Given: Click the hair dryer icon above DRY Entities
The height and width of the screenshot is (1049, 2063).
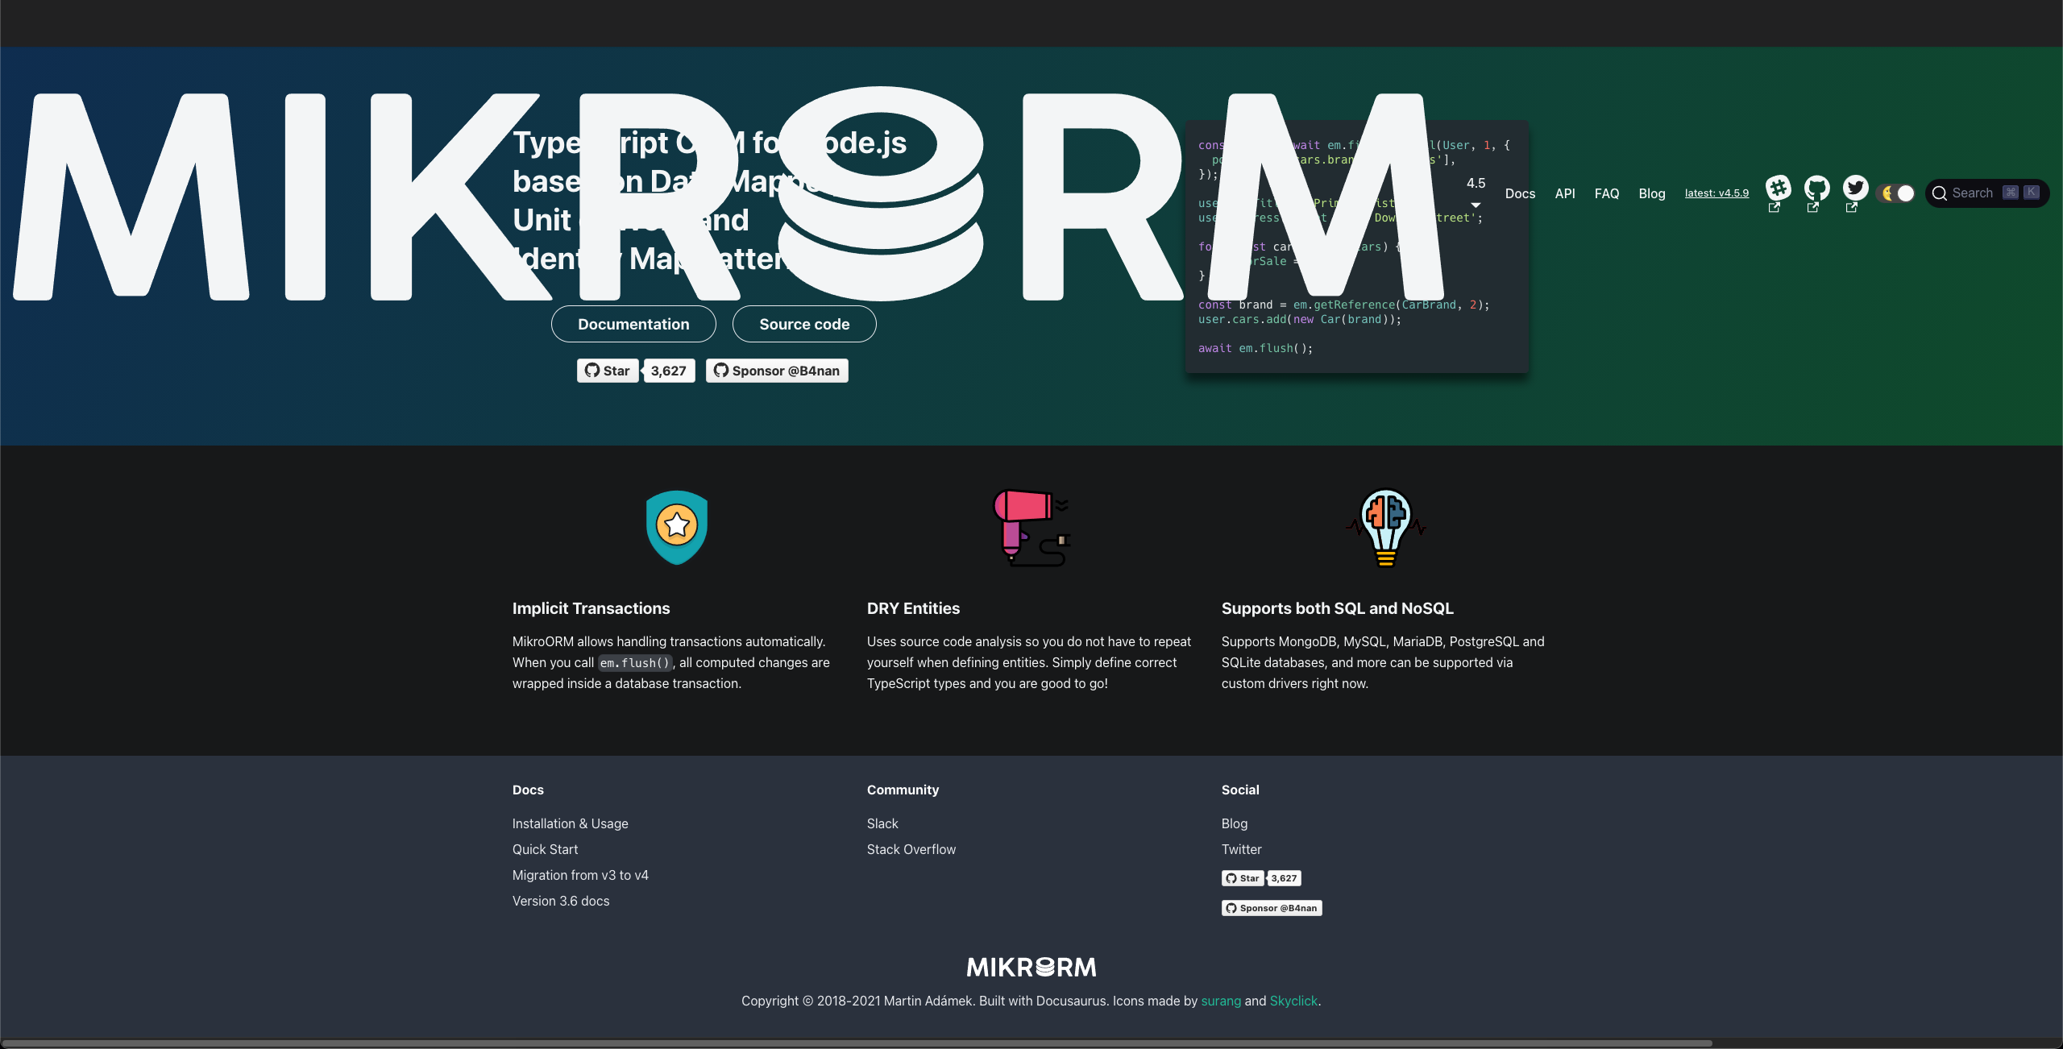Looking at the screenshot, I should 1031,528.
